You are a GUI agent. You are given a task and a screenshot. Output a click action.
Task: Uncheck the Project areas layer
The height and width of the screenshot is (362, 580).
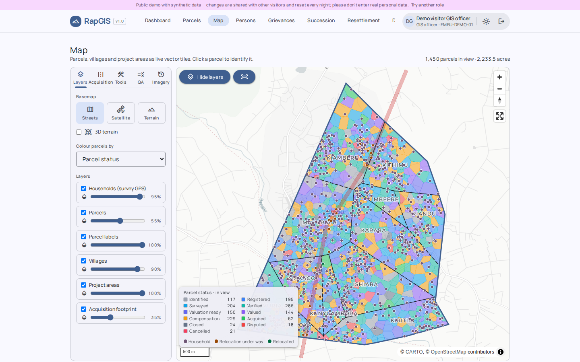84,285
